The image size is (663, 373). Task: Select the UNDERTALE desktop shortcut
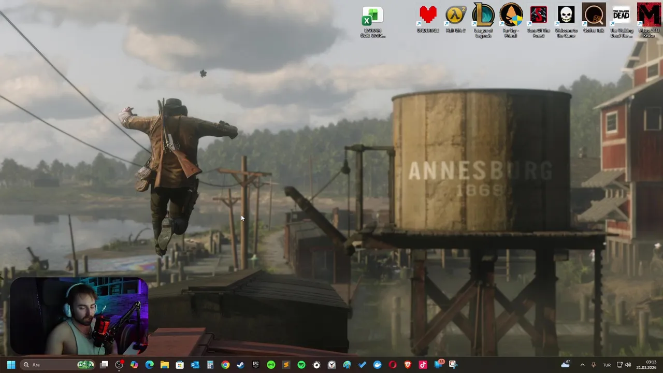pos(428,20)
